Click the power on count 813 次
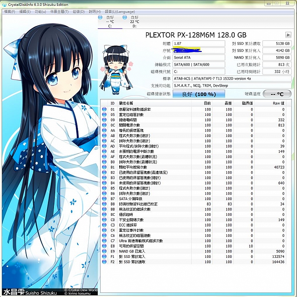 pos(277,65)
